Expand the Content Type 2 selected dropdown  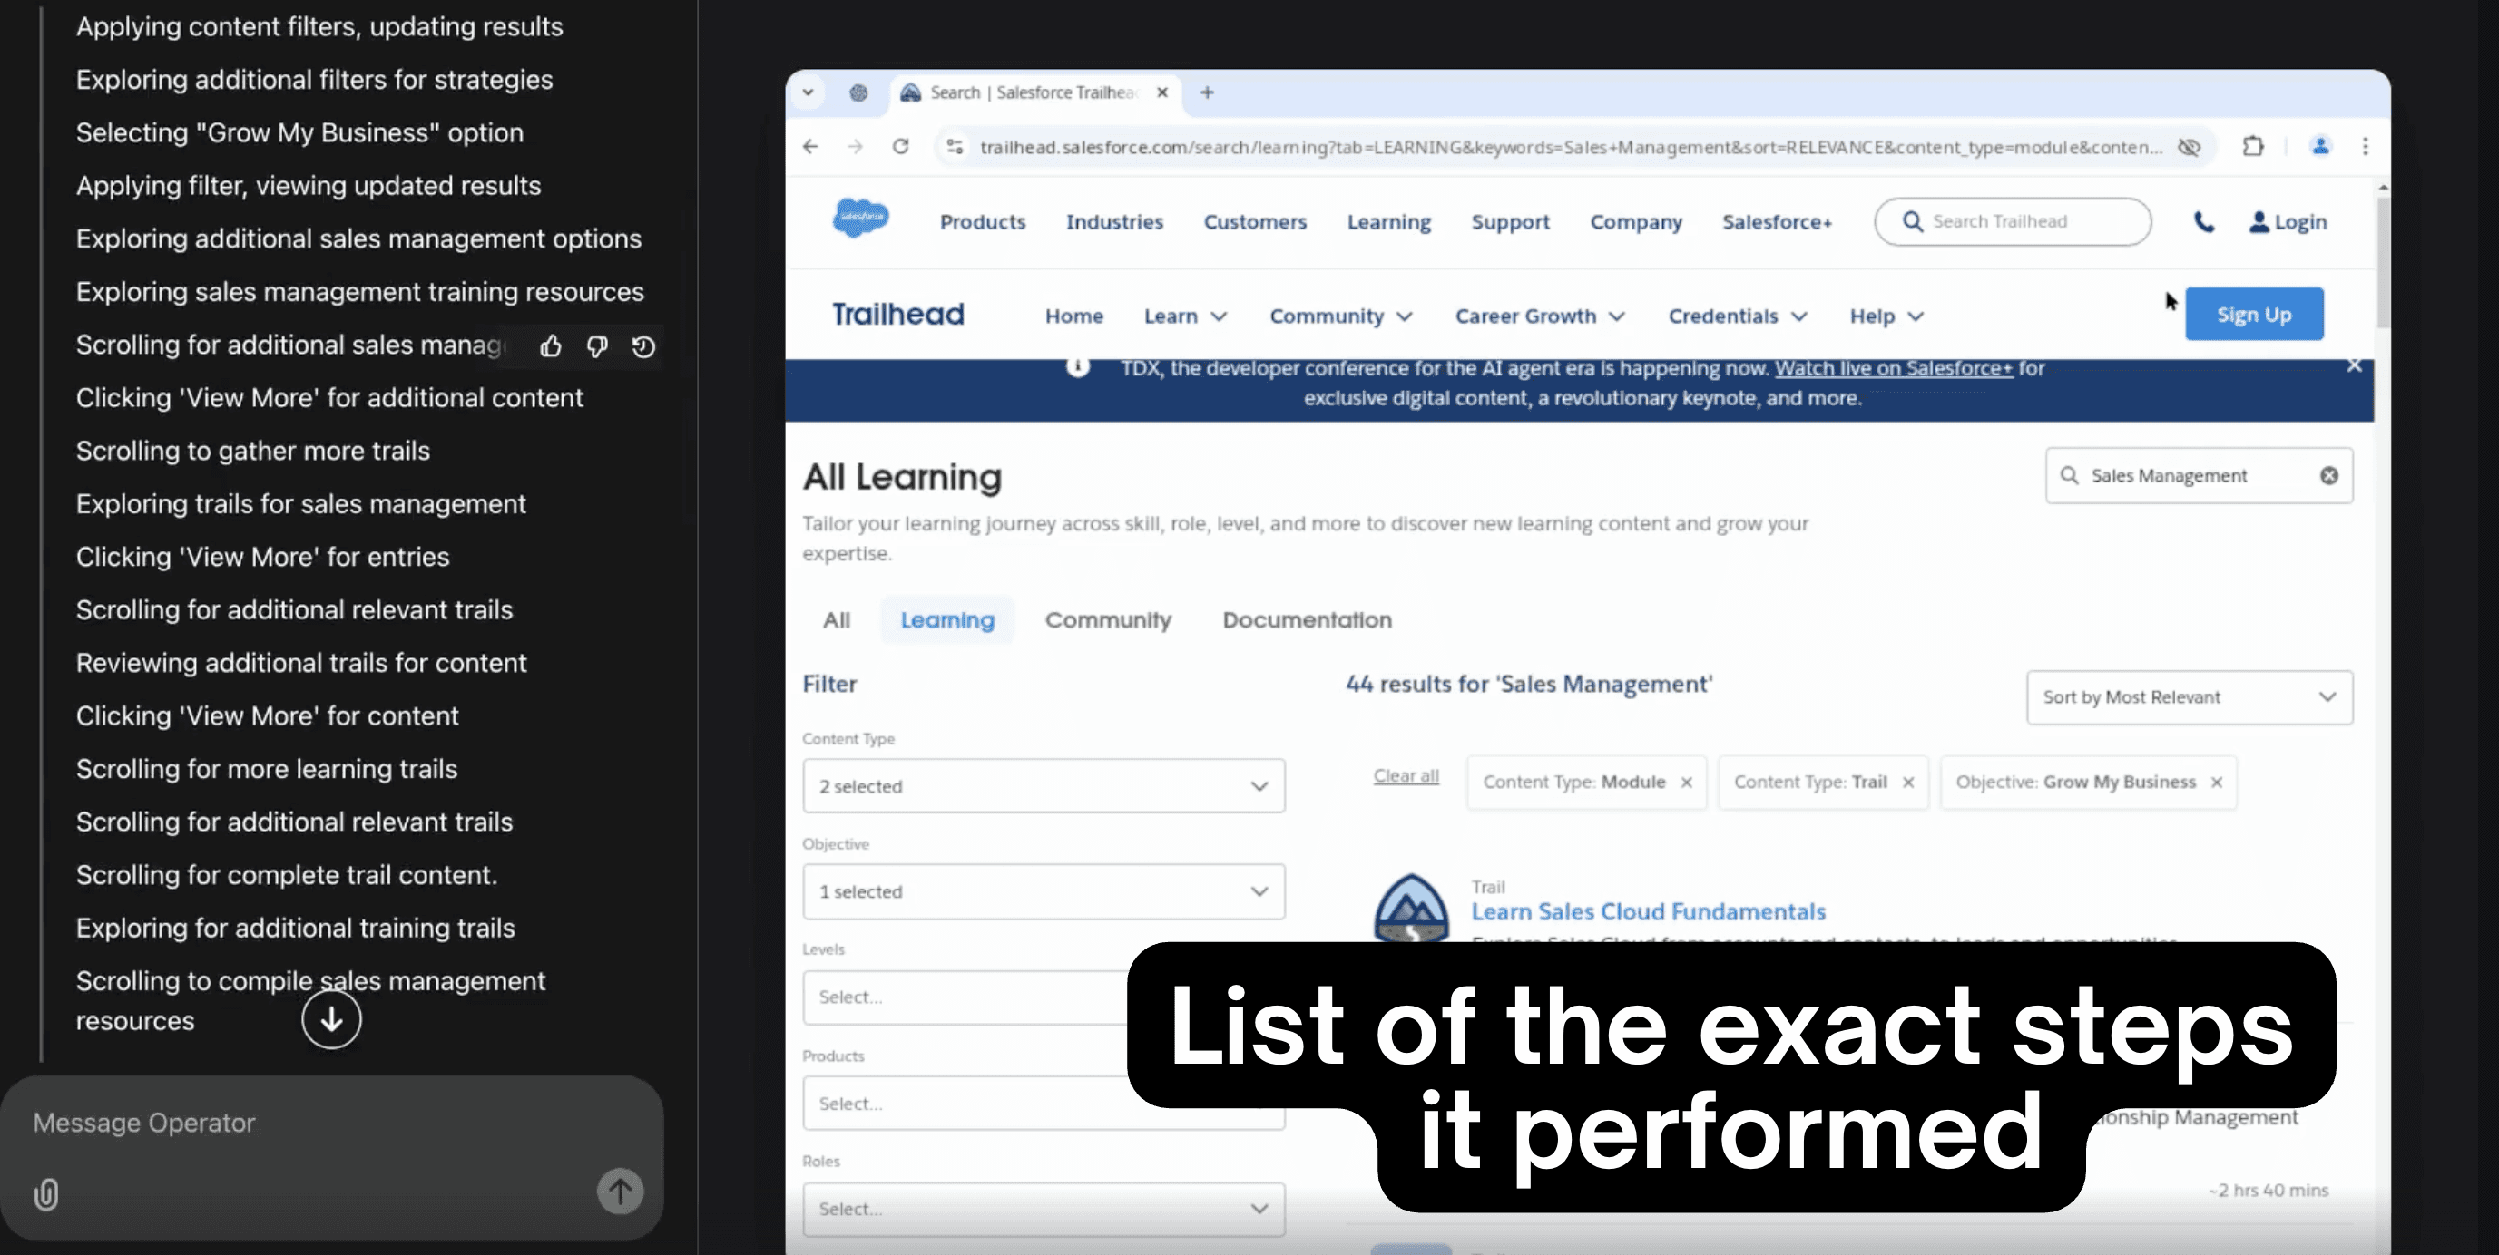click(x=1044, y=786)
